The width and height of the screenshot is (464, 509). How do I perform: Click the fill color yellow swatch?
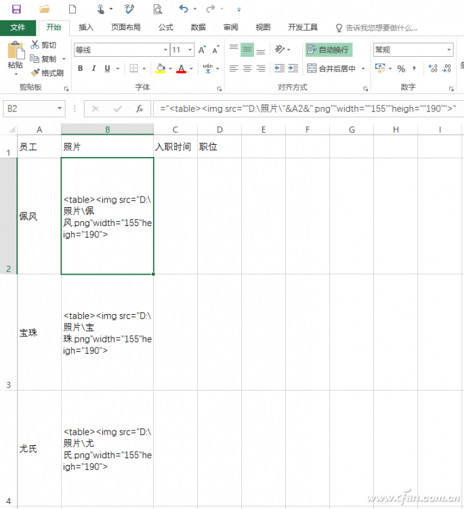click(160, 68)
